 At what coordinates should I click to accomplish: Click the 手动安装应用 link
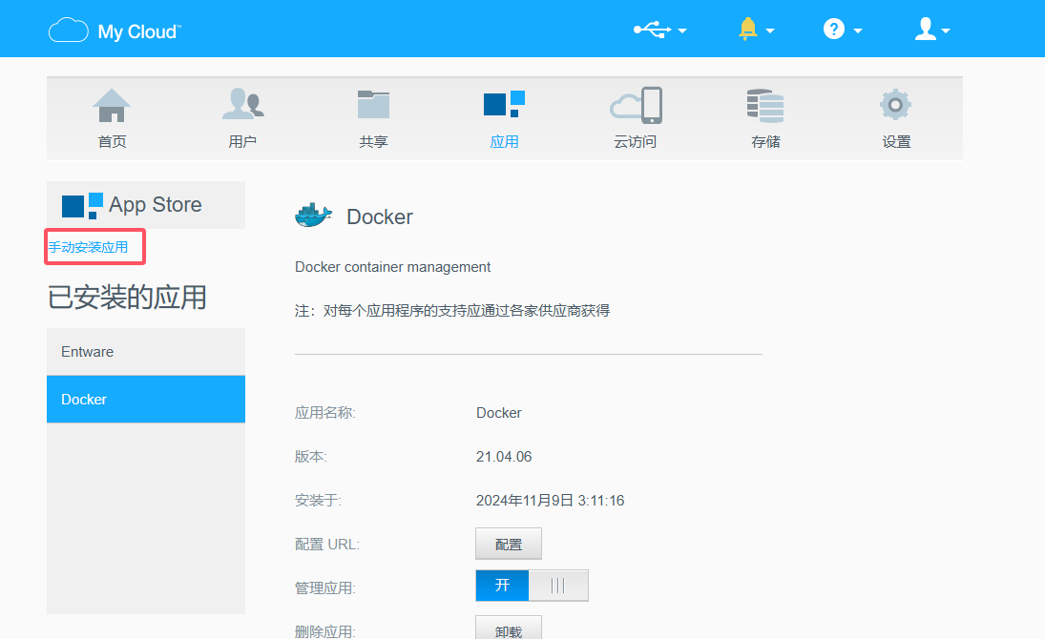click(x=88, y=247)
